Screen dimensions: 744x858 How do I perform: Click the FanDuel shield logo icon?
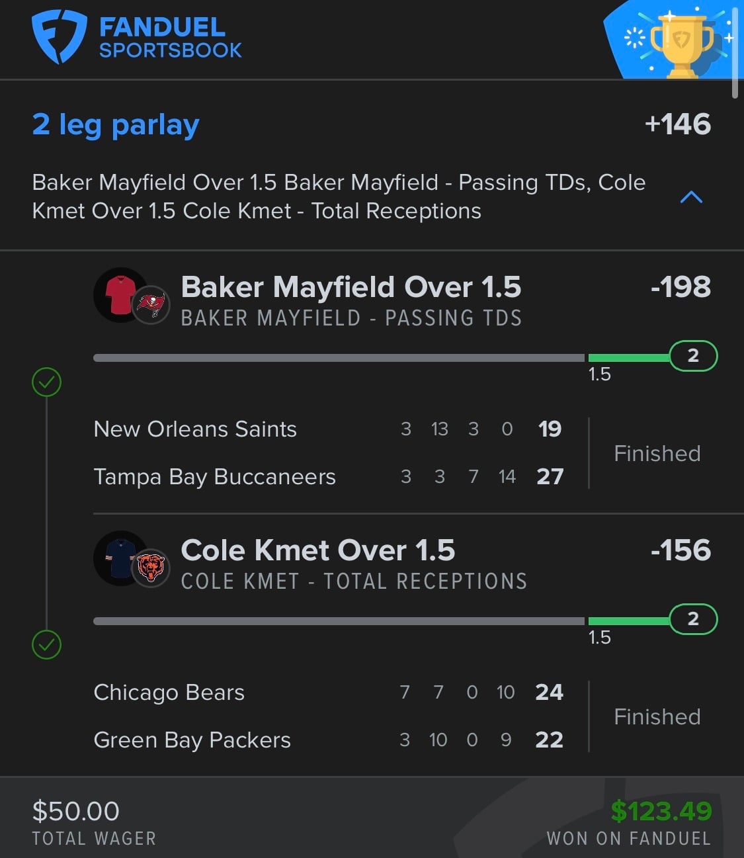(x=60, y=37)
